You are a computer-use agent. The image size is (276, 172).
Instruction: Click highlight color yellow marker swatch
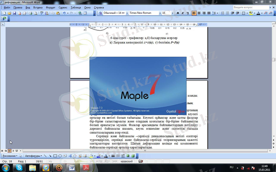(x=251, y=13)
